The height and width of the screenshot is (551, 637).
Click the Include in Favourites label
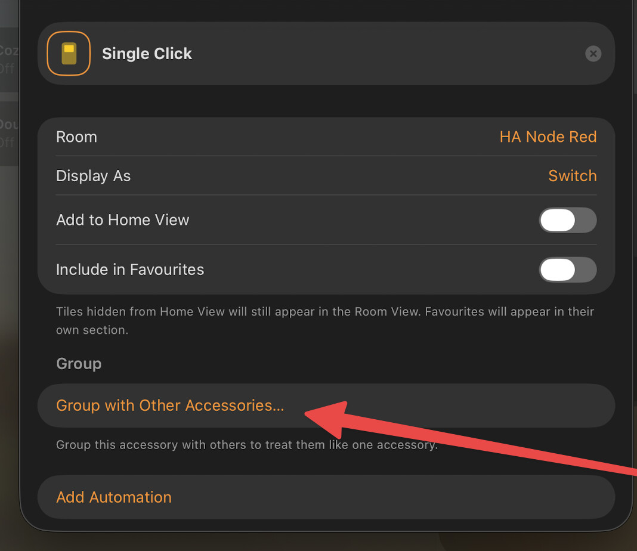pyautogui.click(x=130, y=270)
